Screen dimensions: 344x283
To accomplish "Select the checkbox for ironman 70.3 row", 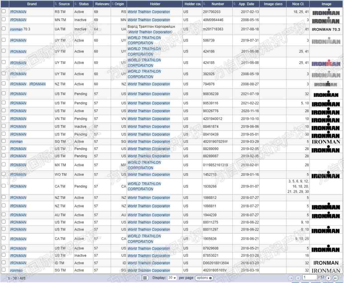I will pyautogui.click(x=4, y=29).
